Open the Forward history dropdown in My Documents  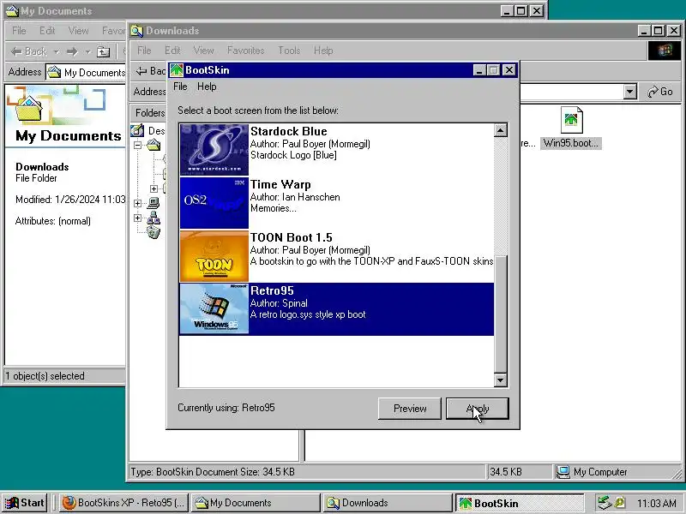pyautogui.click(x=88, y=51)
